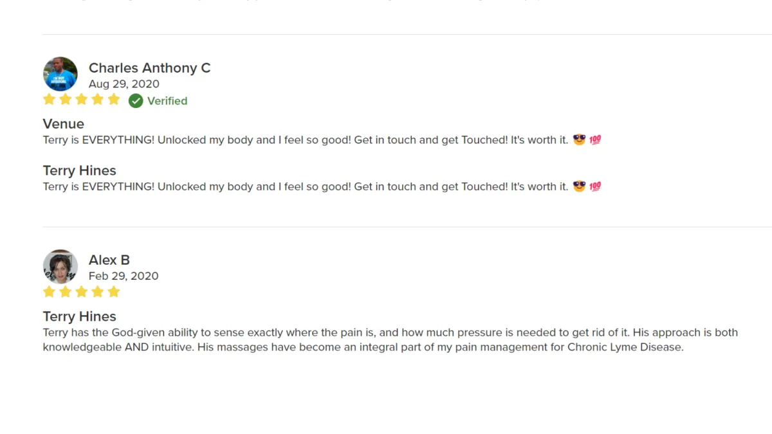Viewport: 772px width, 434px height.
Task: Click Charles Anthony C's profile avatar
Action: click(x=60, y=74)
